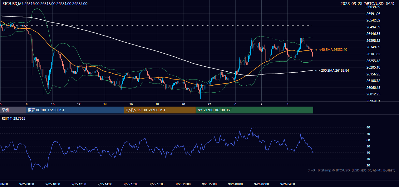Image resolution: width=399 pixels, height=187 pixels.
Task: Click price axis label 26156.95
Action: (373, 74)
